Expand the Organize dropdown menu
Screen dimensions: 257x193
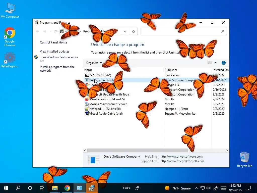[94, 63]
